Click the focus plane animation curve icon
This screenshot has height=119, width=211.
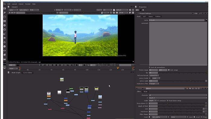(x=206, y=103)
